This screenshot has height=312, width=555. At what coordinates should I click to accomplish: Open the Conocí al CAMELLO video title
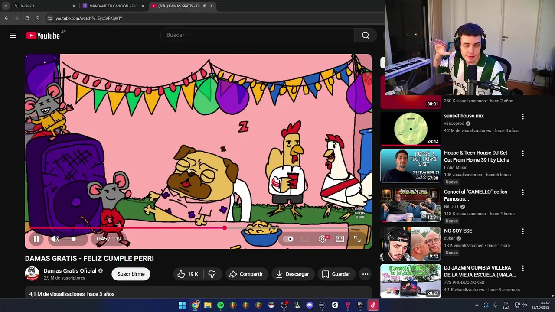(x=476, y=195)
